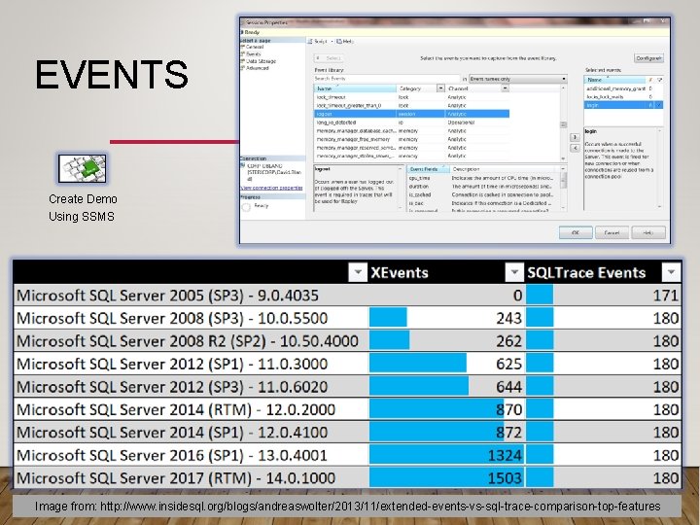Select the lock_timeout event row

(411, 97)
